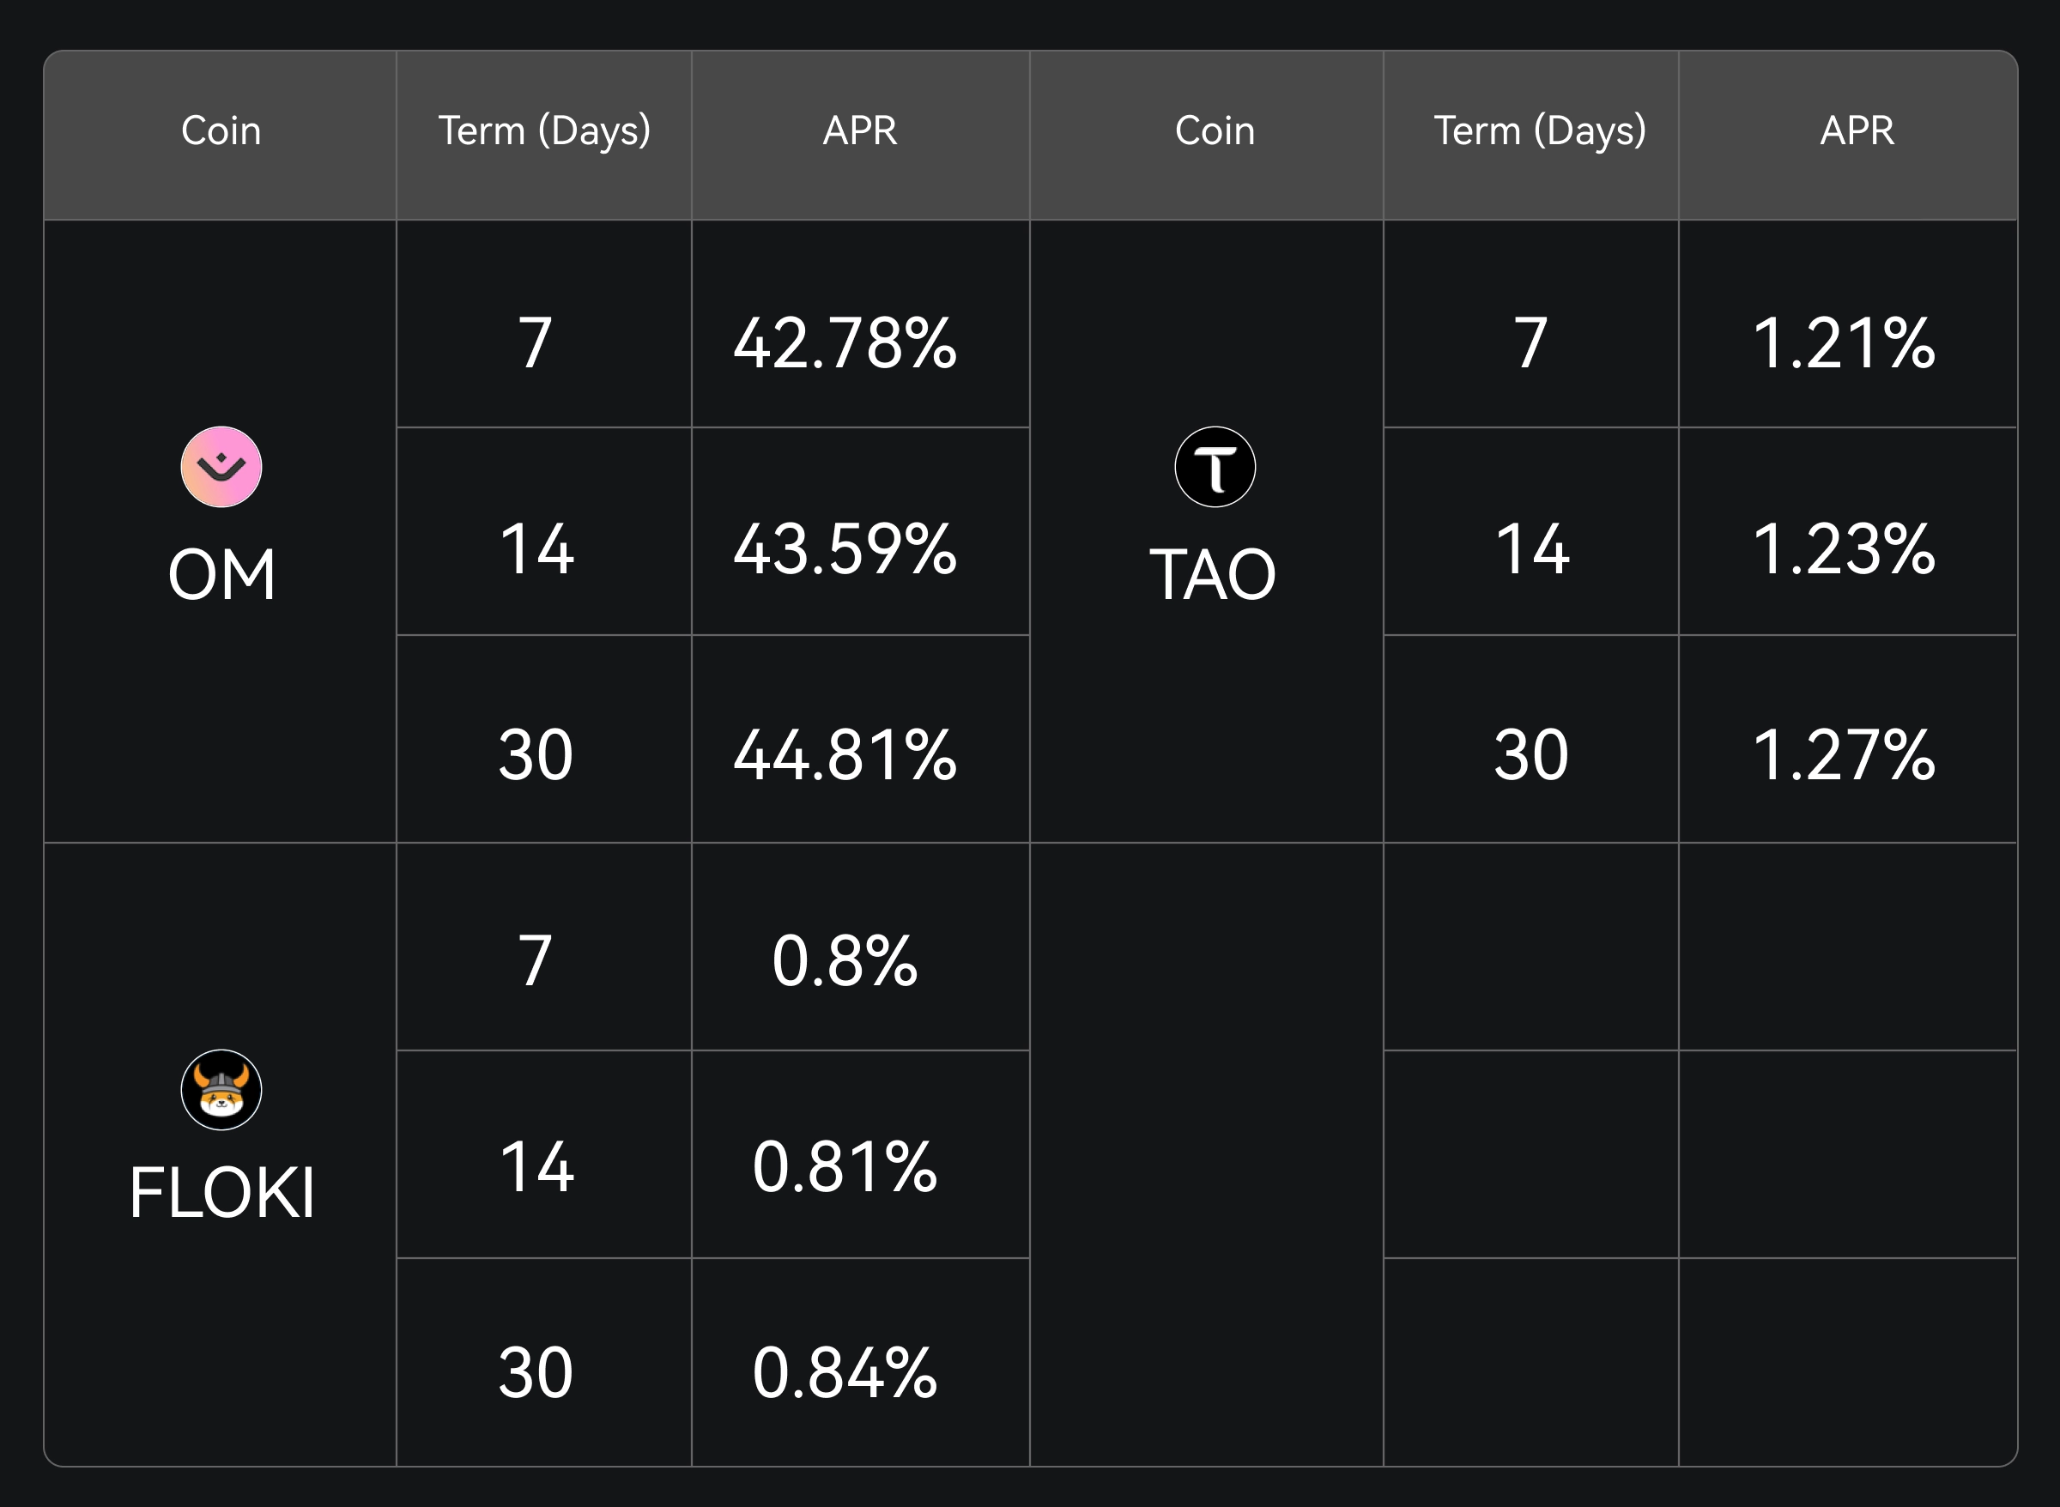Pick the 44.81% APR cell

(x=845, y=755)
